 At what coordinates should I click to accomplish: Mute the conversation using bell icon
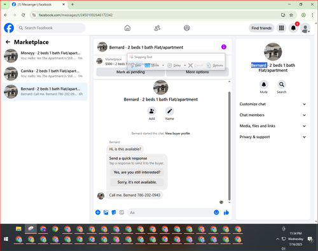(264, 85)
